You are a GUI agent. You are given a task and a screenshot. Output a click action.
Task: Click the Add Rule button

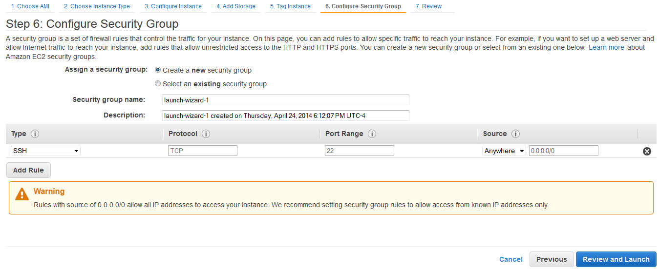pos(28,170)
